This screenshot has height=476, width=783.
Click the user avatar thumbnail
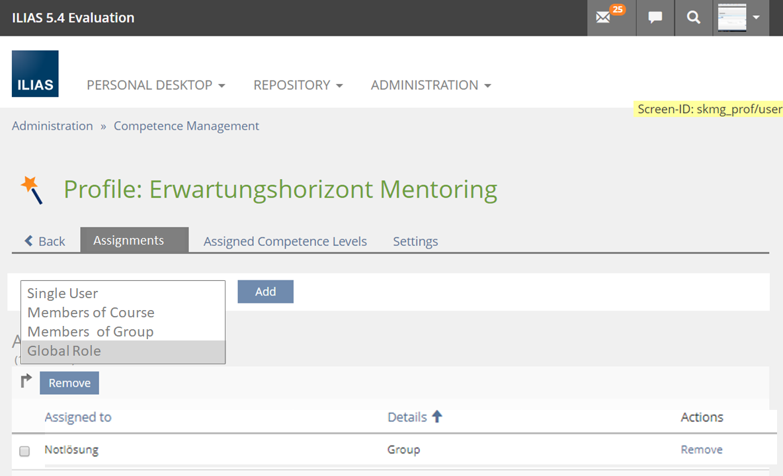pyautogui.click(x=732, y=18)
